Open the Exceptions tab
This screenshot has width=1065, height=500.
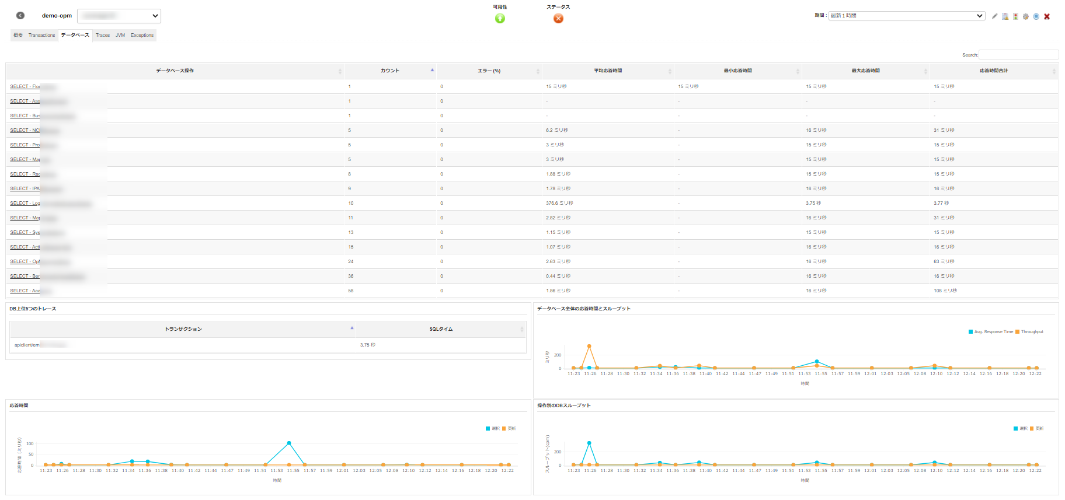(142, 36)
